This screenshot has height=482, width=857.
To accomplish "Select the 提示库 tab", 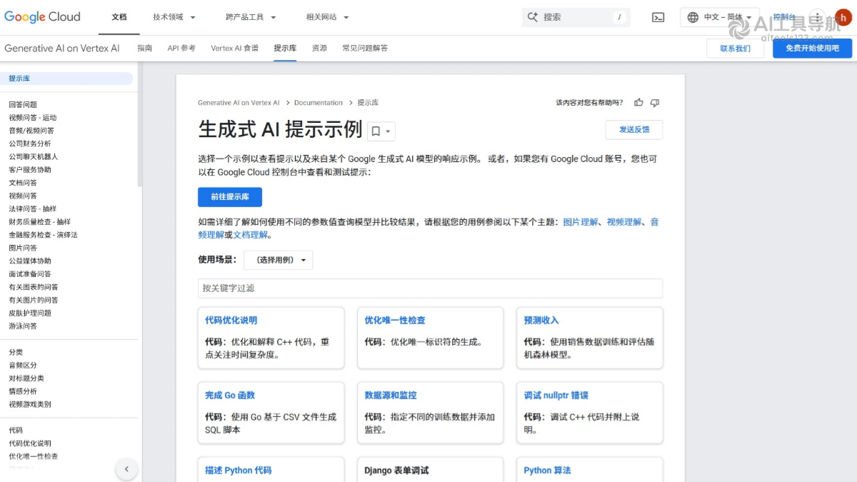I will point(285,48).
